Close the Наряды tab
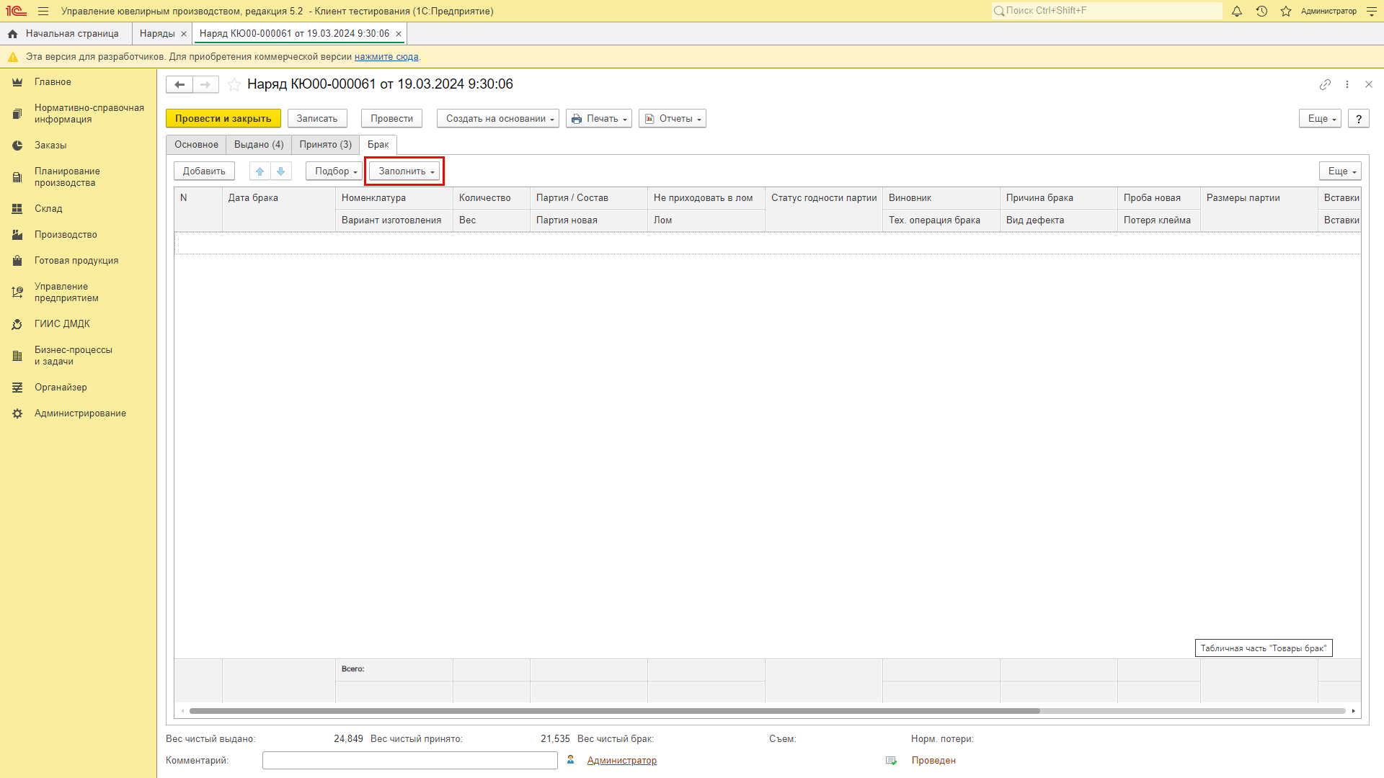 184,34
